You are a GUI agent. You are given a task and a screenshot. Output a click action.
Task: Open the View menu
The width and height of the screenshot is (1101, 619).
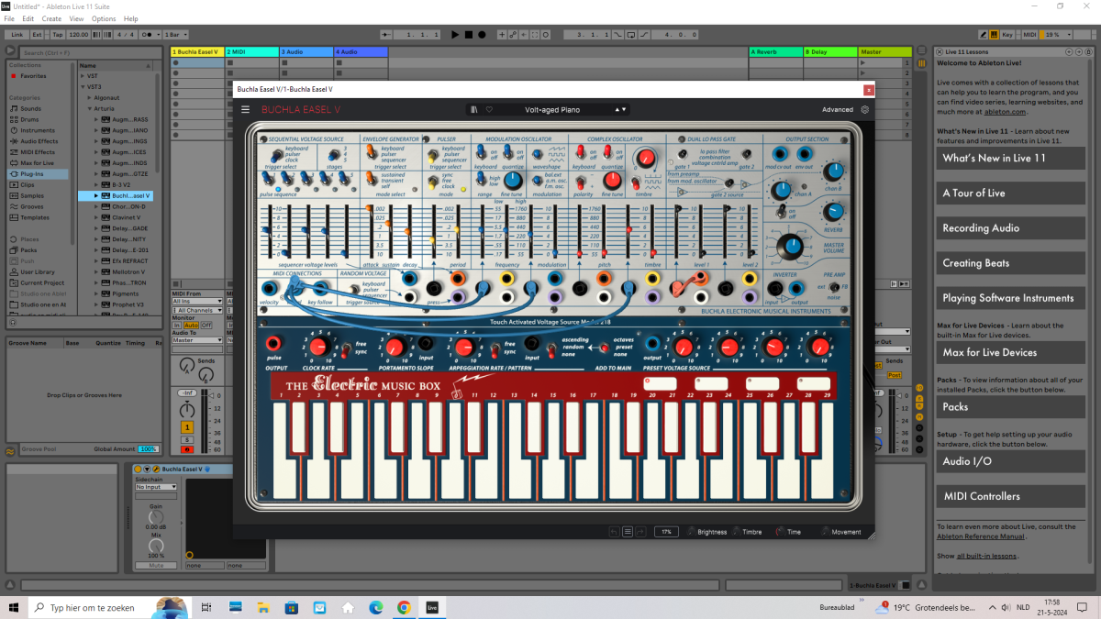(x=76, y=18)
